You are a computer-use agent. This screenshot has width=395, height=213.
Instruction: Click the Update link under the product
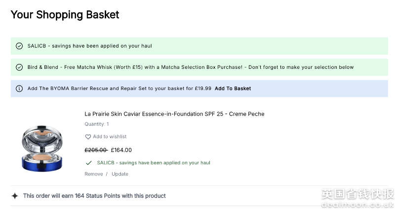[120, 174]
